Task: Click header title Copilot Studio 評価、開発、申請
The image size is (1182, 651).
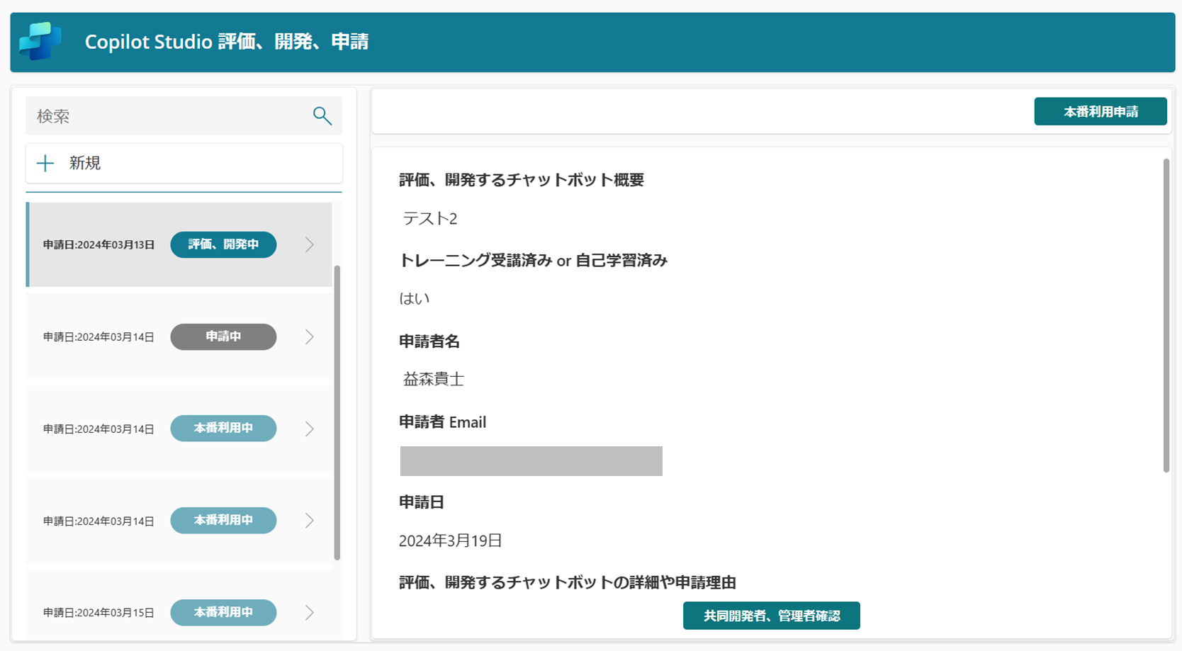Action: click(x=227, y=42)
